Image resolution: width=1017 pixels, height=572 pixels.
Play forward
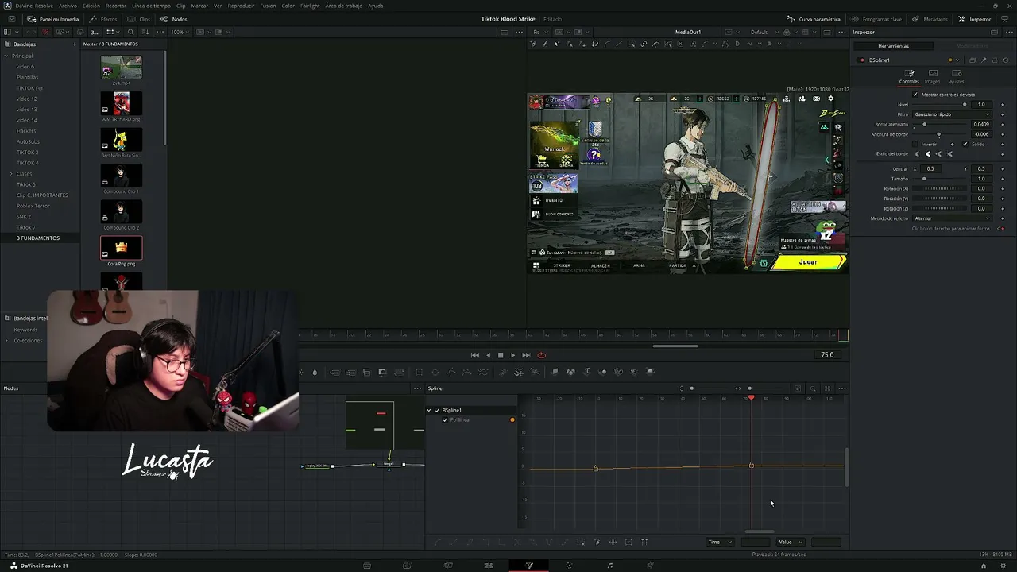pos(512,355)
